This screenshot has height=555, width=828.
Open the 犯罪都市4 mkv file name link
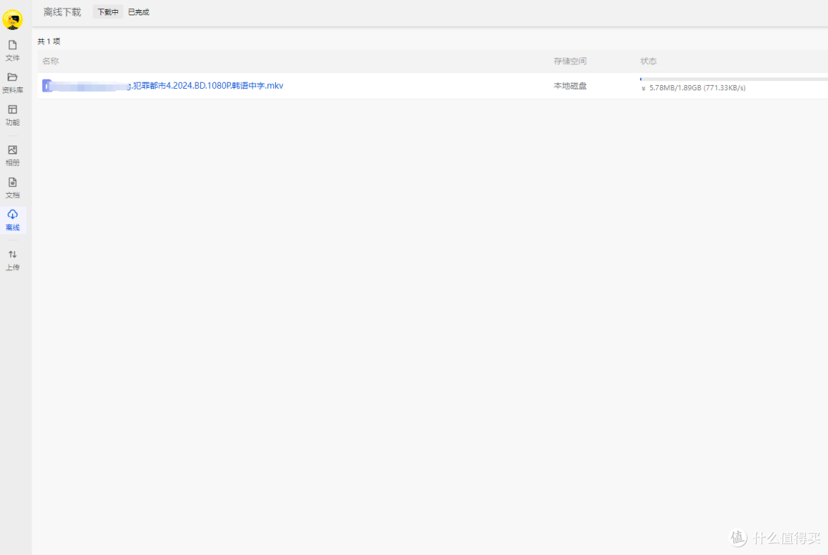coord(207,86)
